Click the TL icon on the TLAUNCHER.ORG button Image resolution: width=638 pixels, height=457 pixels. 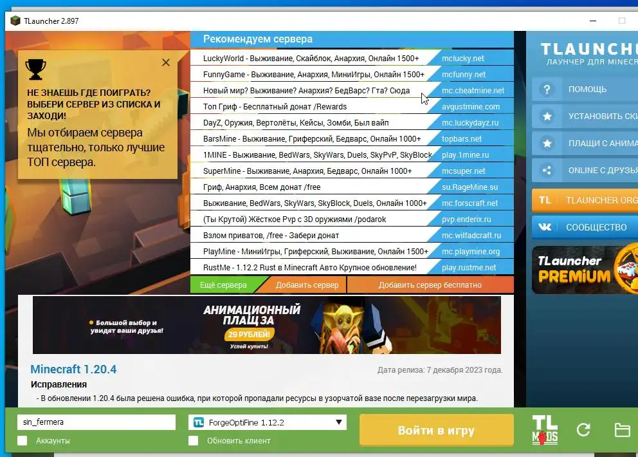pyautogui.click(x=545, y=200)
